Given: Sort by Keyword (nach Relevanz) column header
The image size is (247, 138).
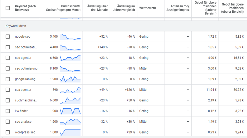Looking at the screenshot, I should [x=25, y=8].
